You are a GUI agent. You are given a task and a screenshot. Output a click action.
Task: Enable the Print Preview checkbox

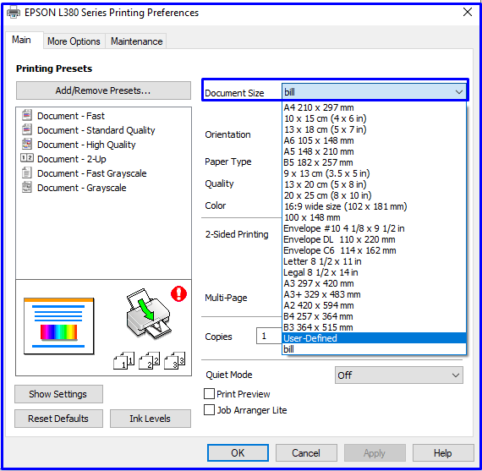(210, 393)
